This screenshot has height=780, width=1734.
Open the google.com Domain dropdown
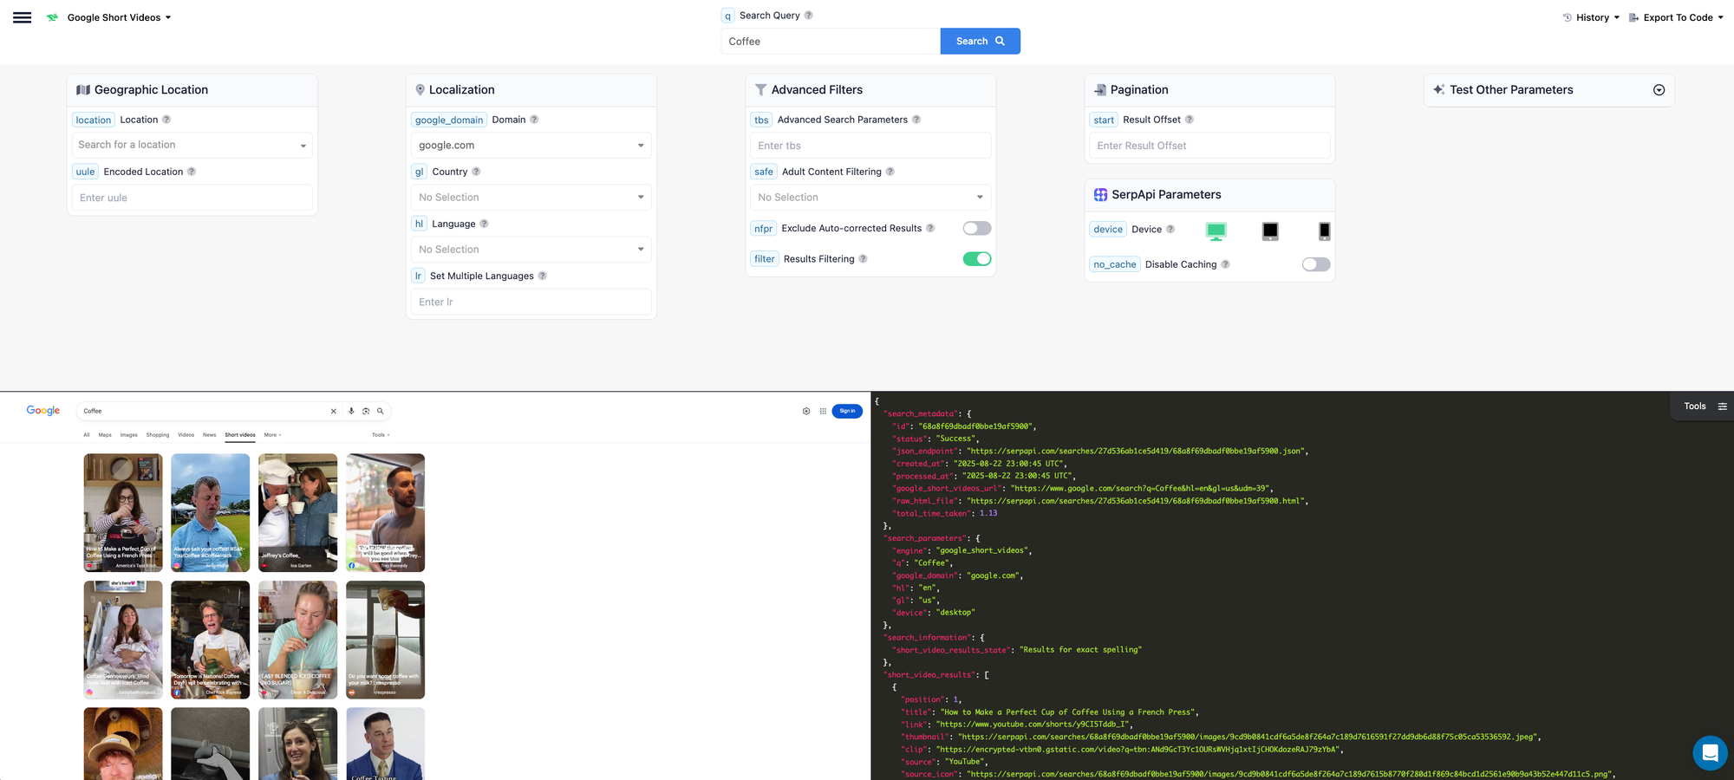[531, 145]
